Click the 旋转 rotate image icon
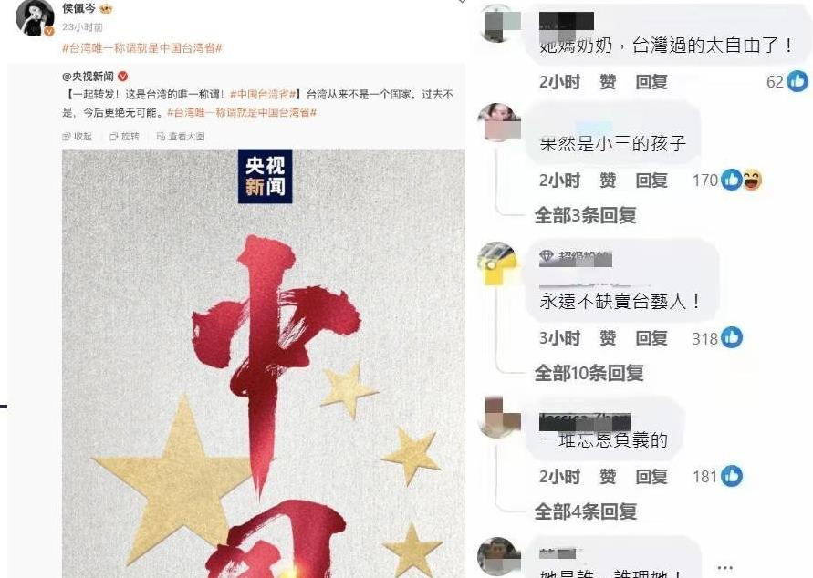 click(x=113, y=137)
